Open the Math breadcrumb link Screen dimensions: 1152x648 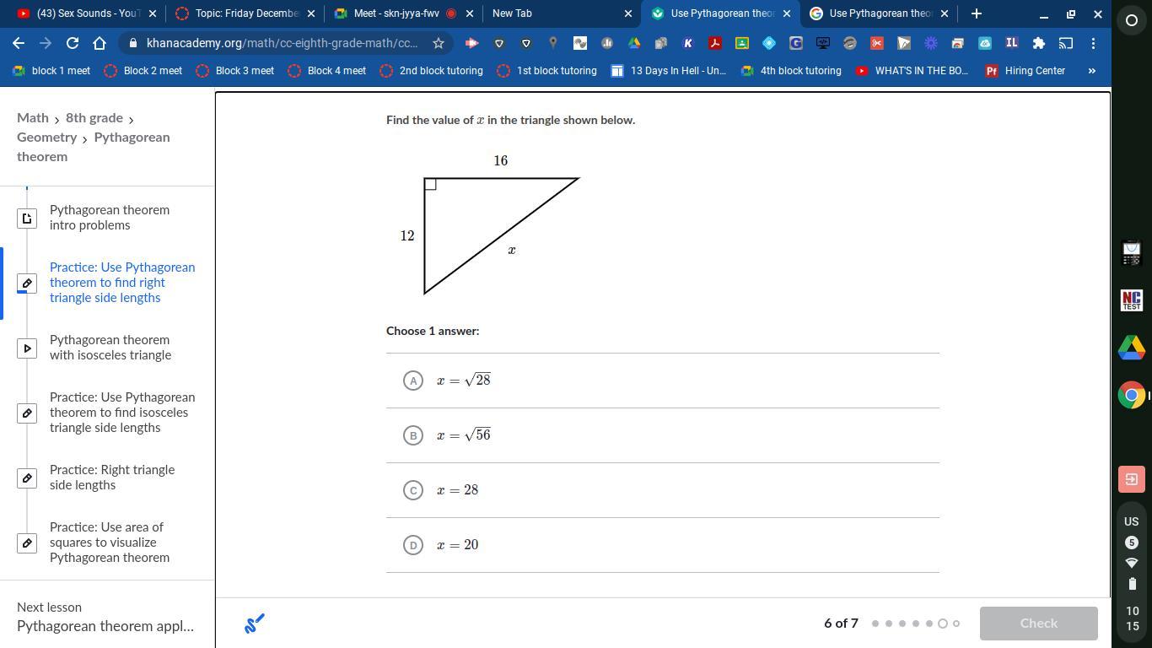[x=33, y=118]
